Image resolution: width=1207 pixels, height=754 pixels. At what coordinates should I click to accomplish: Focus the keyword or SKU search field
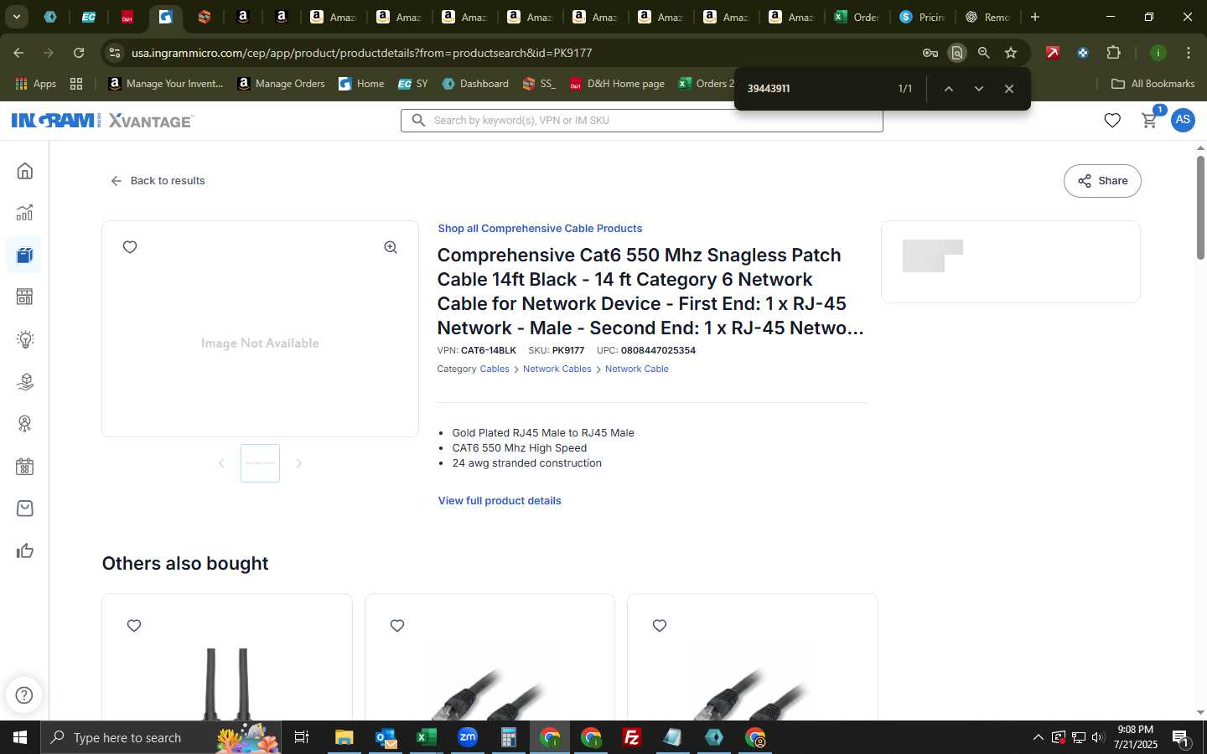pyautogui.click(x=642, y=121)
